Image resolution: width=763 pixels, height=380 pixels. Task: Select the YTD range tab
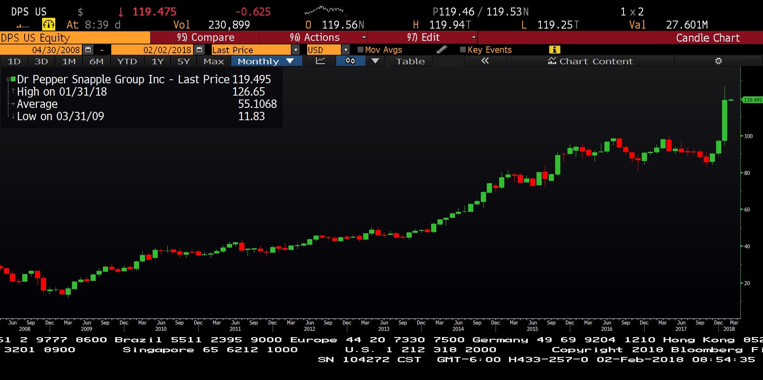click(x=127, y=61)
